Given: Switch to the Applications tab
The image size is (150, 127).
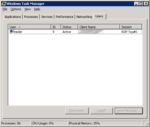Looking at the screenshot, I should coord(13,17).
